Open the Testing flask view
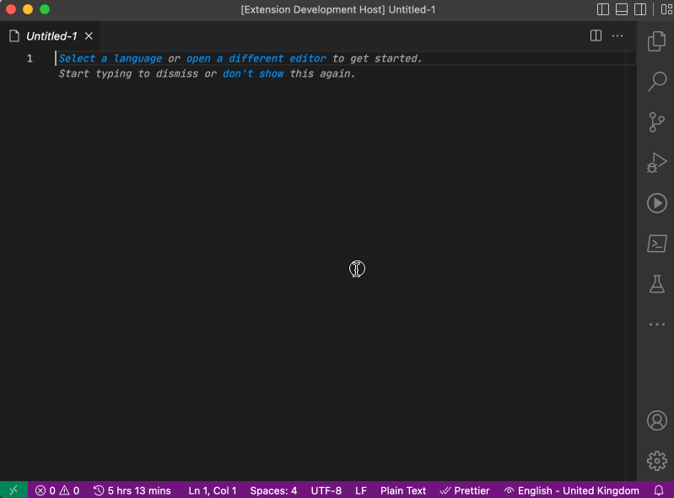Image resolution: width=674 pixels, height=498 pixels. [x=657, y=284]
